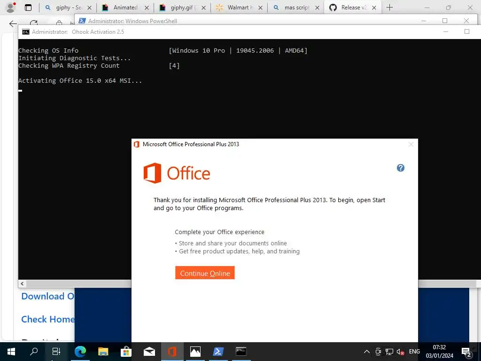Viewport: 481px width, 361px height.
Task: Click the Check Home link on webpage
Action: coord(47,319)
